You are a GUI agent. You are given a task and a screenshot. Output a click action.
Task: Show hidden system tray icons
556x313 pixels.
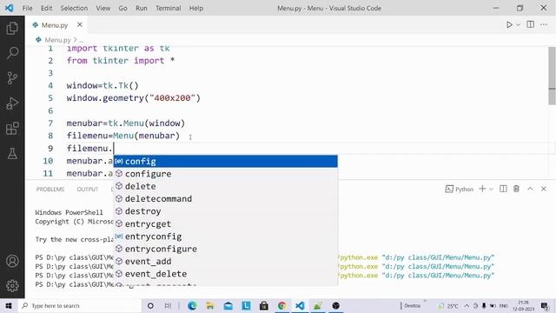(467, 305)
